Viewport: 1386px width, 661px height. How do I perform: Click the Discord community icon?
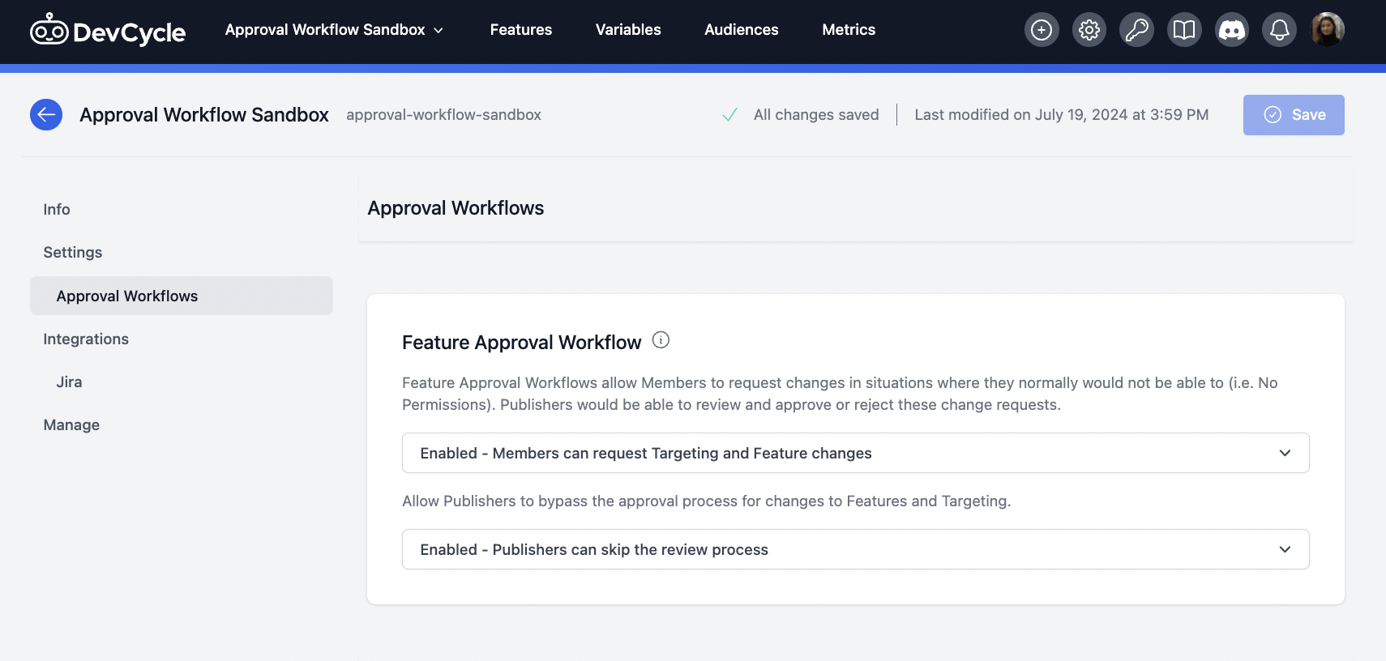[1232, 30]
